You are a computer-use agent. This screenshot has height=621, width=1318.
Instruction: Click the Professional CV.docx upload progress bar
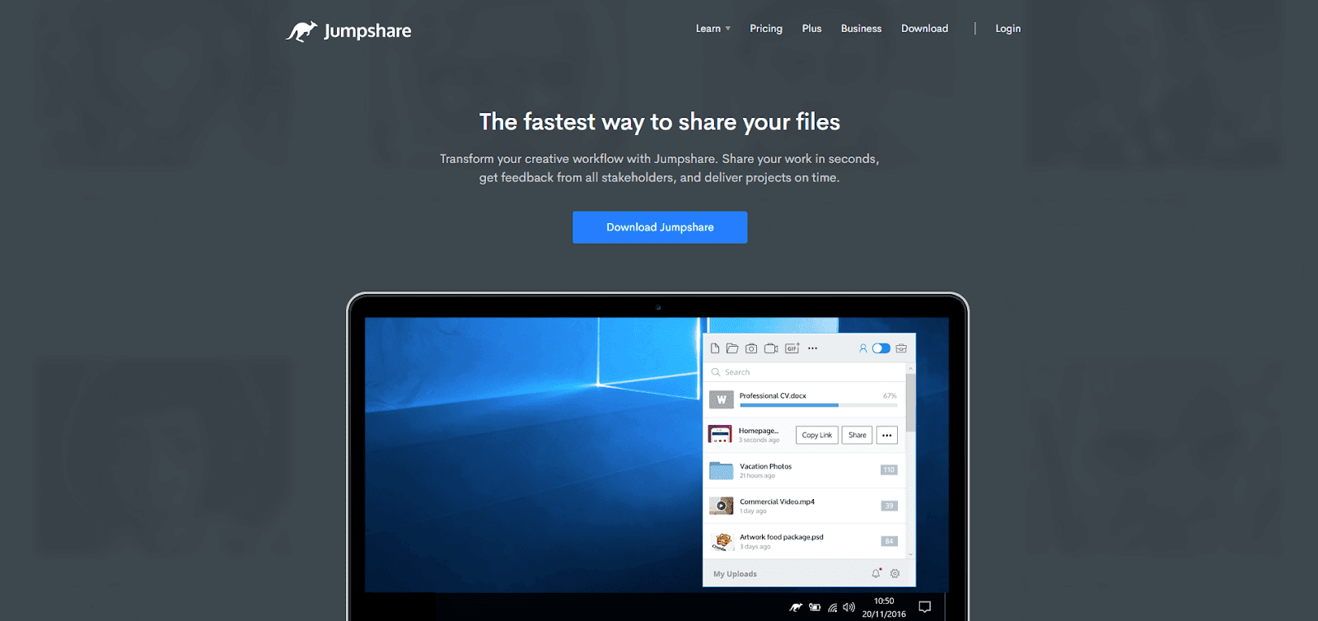818,405
